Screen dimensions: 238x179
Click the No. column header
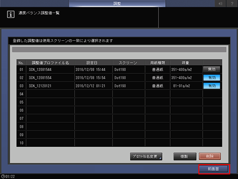pos(21,63)
